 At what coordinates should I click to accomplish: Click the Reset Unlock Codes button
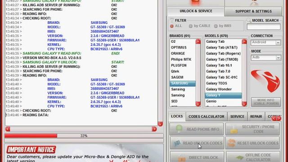point(252,143)
